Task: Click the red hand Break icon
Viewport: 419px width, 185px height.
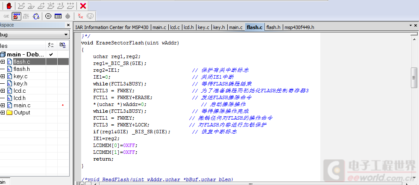Action: tap(9, 6)
